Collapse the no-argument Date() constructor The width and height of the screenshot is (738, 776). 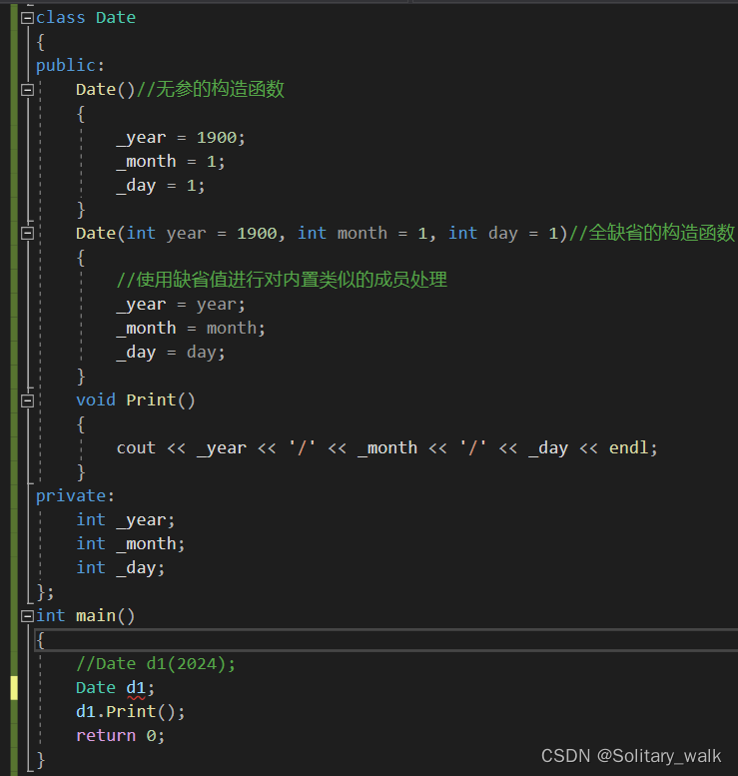(27, 90)
